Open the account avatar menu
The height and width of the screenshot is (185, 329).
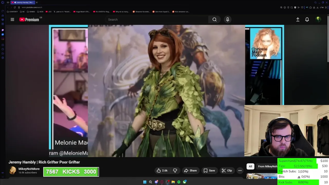click(318, 19)
